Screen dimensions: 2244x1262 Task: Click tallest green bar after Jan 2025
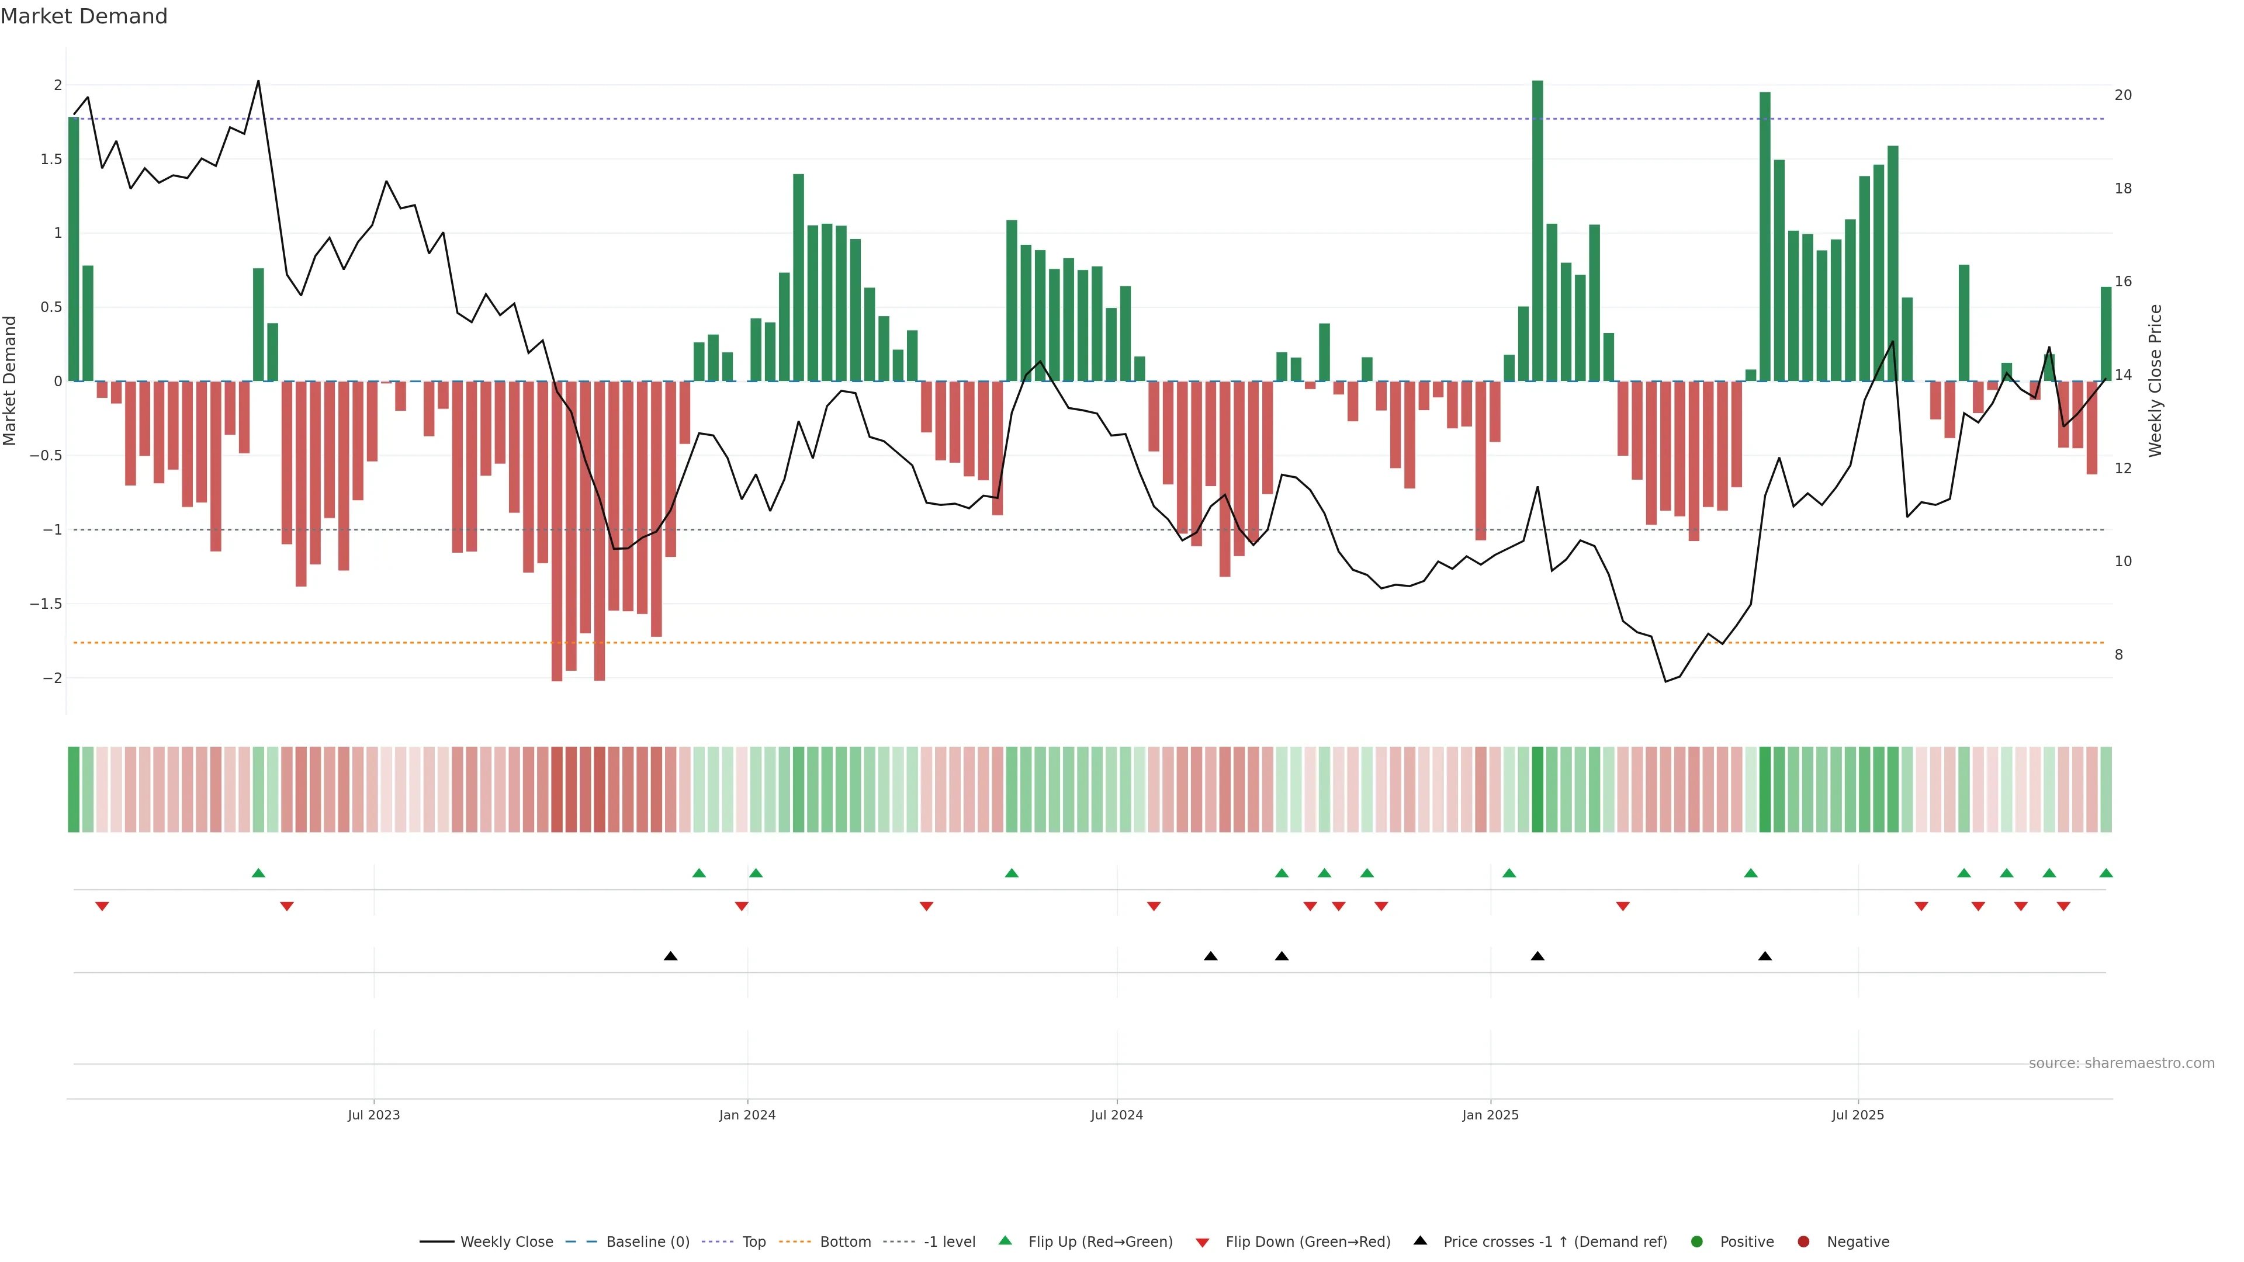click(1537, 231)
